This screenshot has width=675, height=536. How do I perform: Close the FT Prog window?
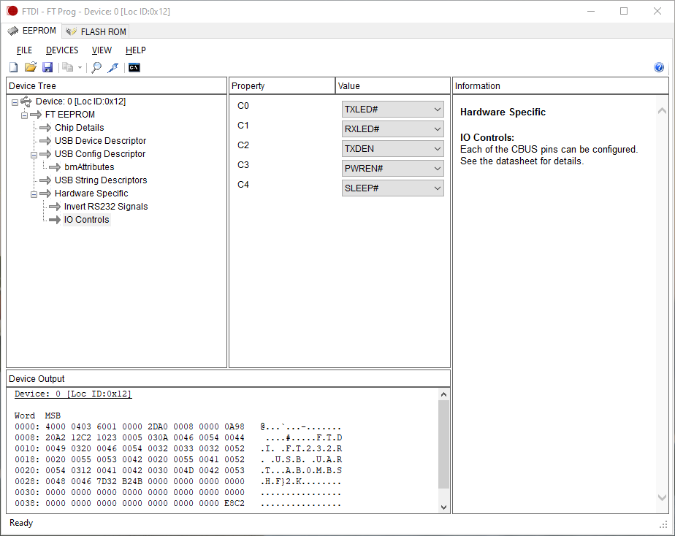pyautogui.click(x=657, y=11)
